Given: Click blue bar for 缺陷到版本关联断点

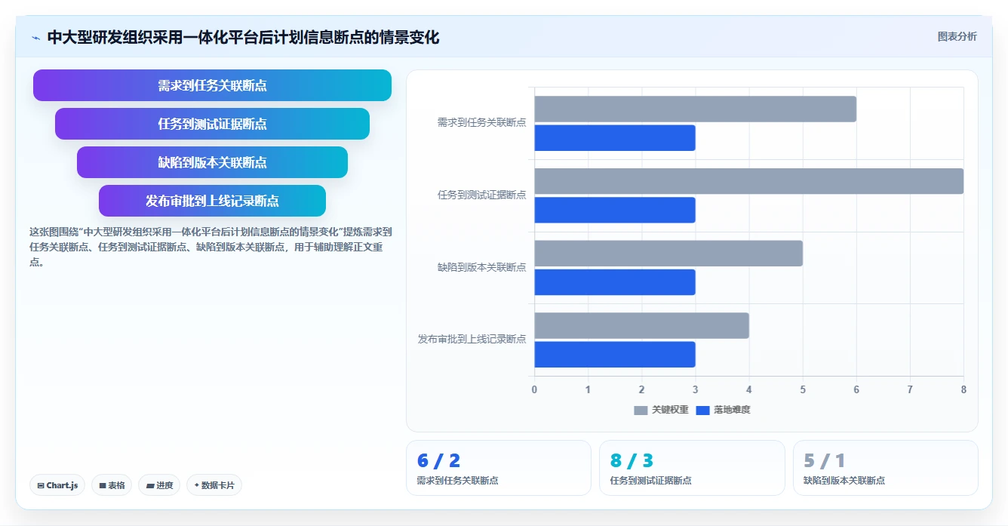Looking at the screenshot, I should [615, 282].
